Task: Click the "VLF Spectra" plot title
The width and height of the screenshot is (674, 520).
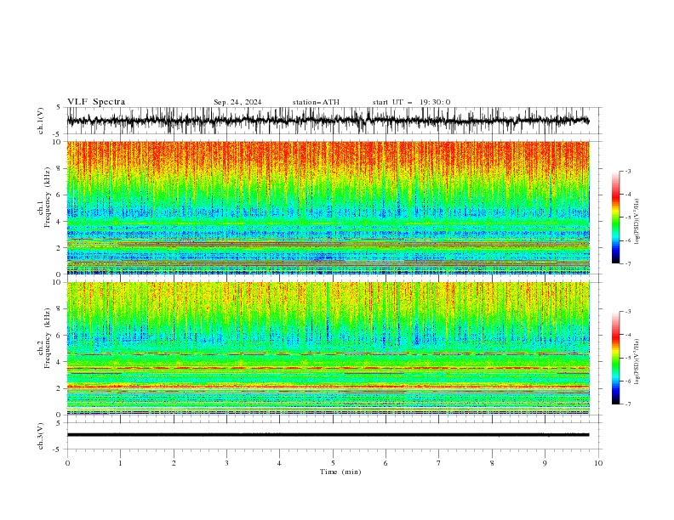Action: point(96,102)
